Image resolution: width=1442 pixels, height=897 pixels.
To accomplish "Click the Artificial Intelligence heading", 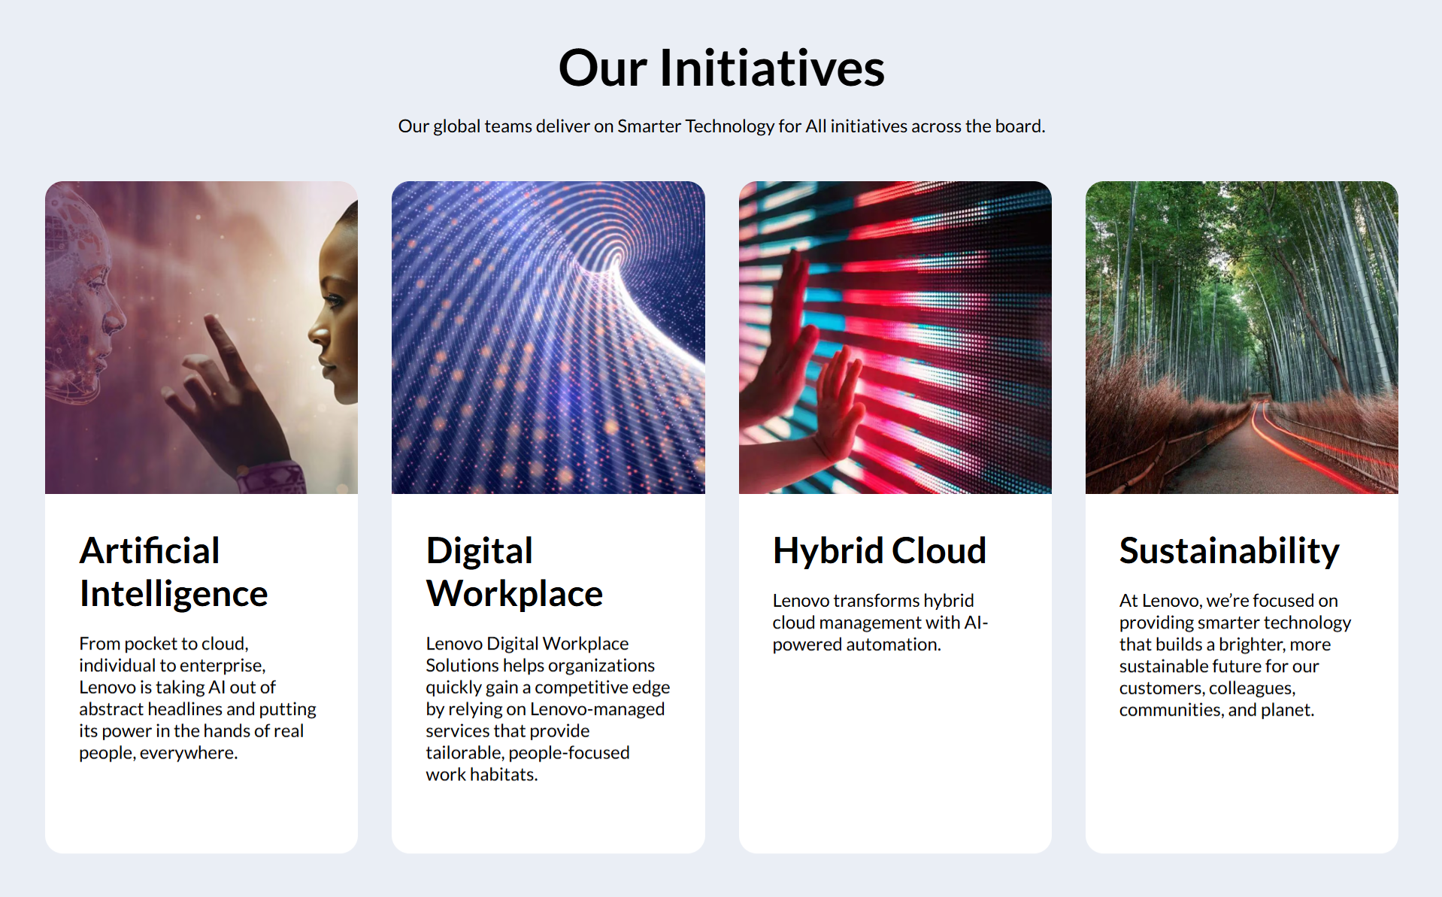I will coord(174,571).
